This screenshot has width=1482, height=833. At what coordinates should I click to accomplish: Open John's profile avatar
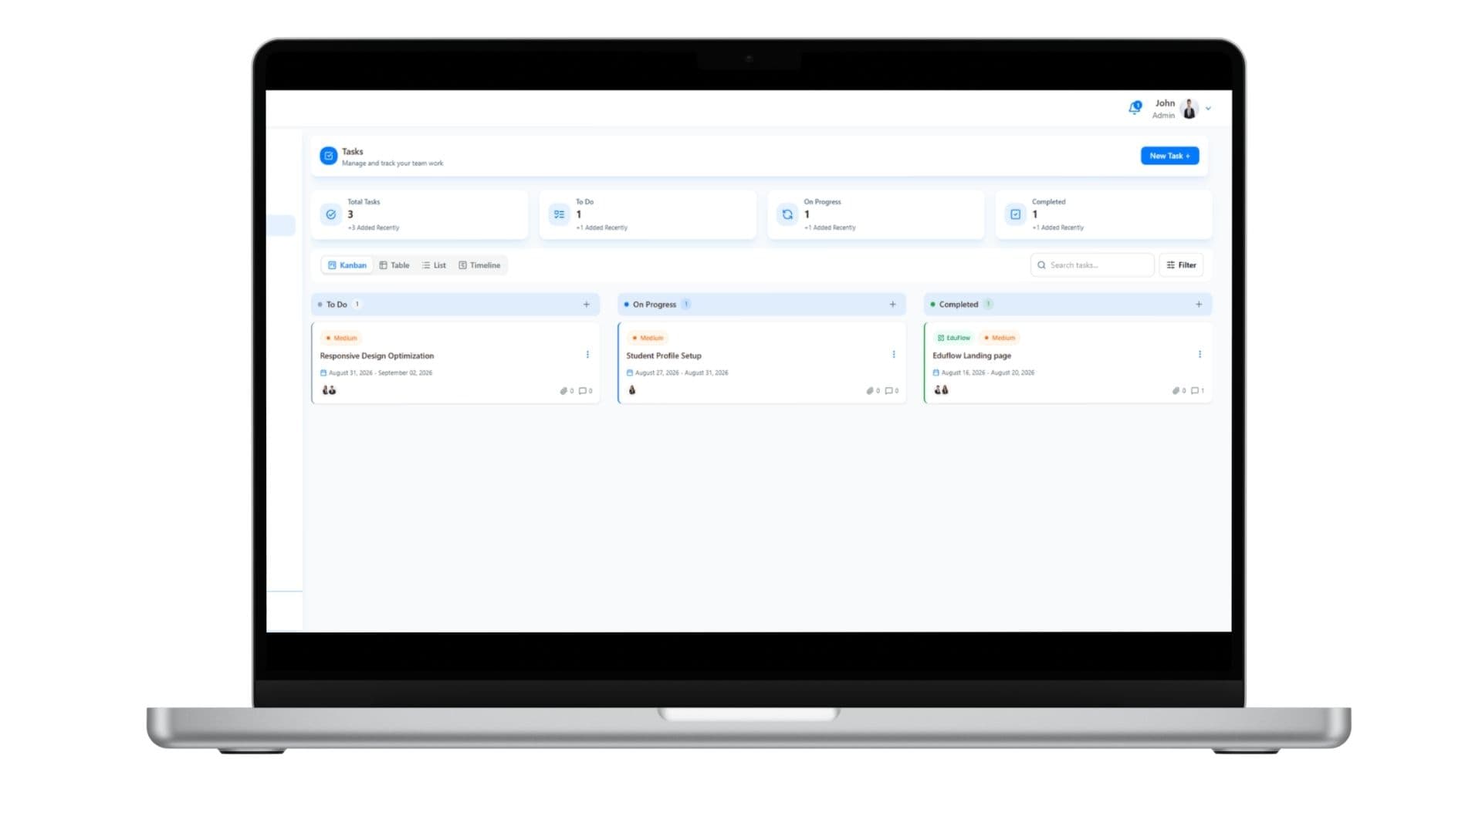1189,109
